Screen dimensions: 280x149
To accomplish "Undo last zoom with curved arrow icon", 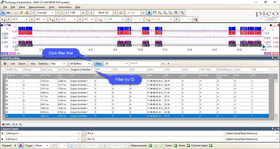I will pos(176,13).
